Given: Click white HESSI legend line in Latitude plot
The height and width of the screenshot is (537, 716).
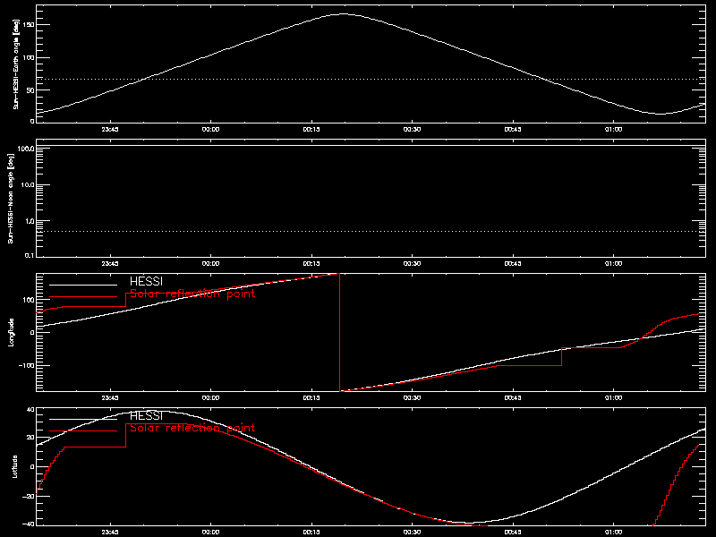Looking at the screenshot, I should pyautogui.click(x=83, y=419).
